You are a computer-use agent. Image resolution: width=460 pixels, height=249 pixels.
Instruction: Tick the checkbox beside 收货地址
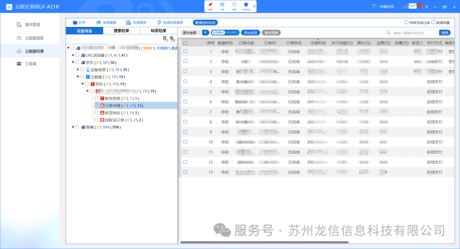pyautogui.click(x=96, y=113)
